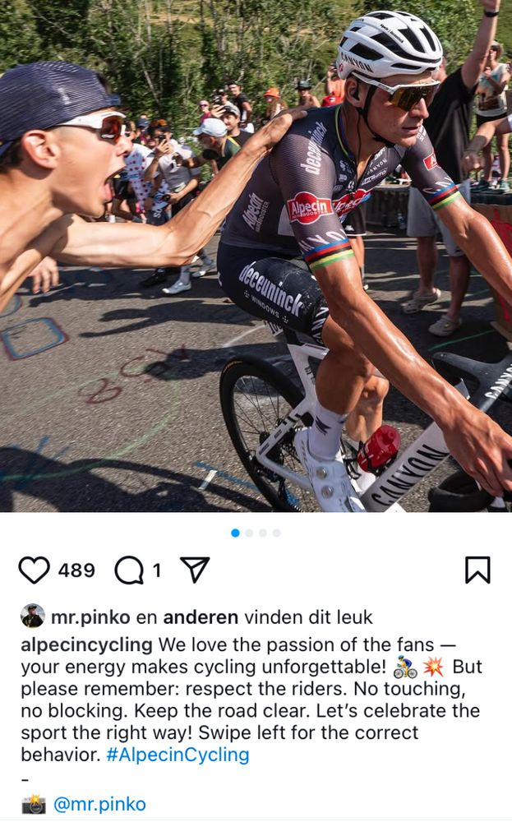
Task: Select the third carousel page dot
Action: coord(262,533)
